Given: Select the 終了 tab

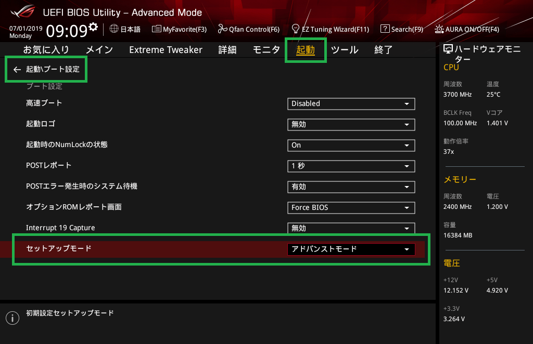Looking at the screenshot, I should [x=383, y=50].
